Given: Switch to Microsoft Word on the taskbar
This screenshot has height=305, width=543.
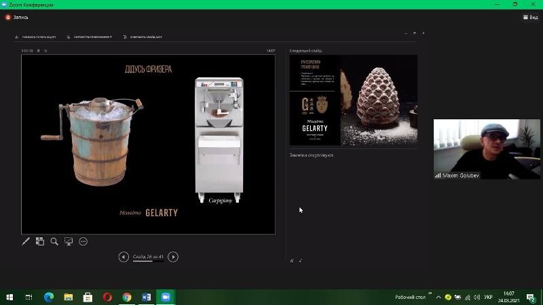Looking at the screenshot, I should (x=146, y=297).
